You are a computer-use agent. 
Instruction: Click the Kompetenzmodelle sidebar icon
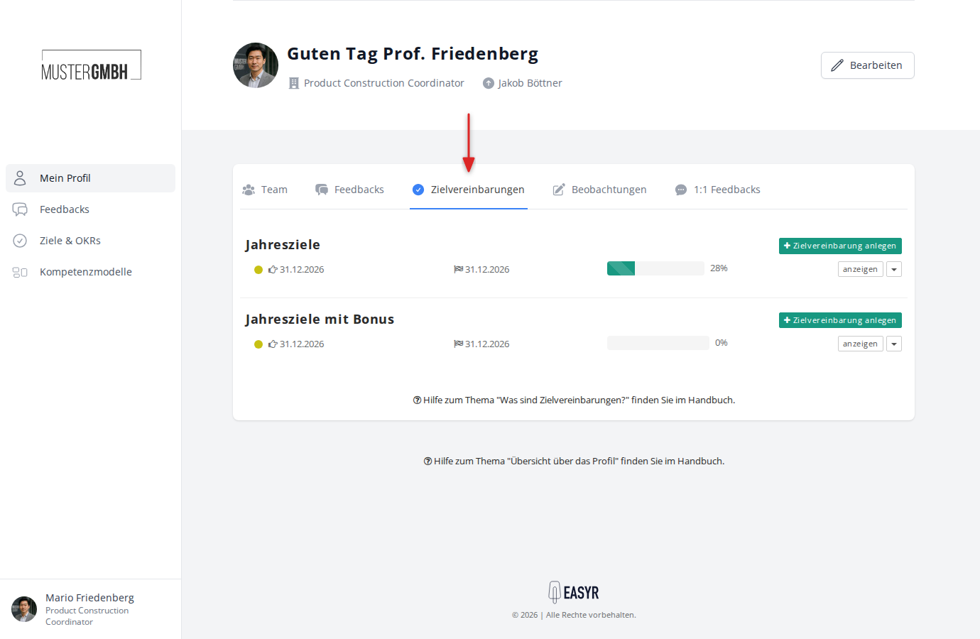coord(20,272)
